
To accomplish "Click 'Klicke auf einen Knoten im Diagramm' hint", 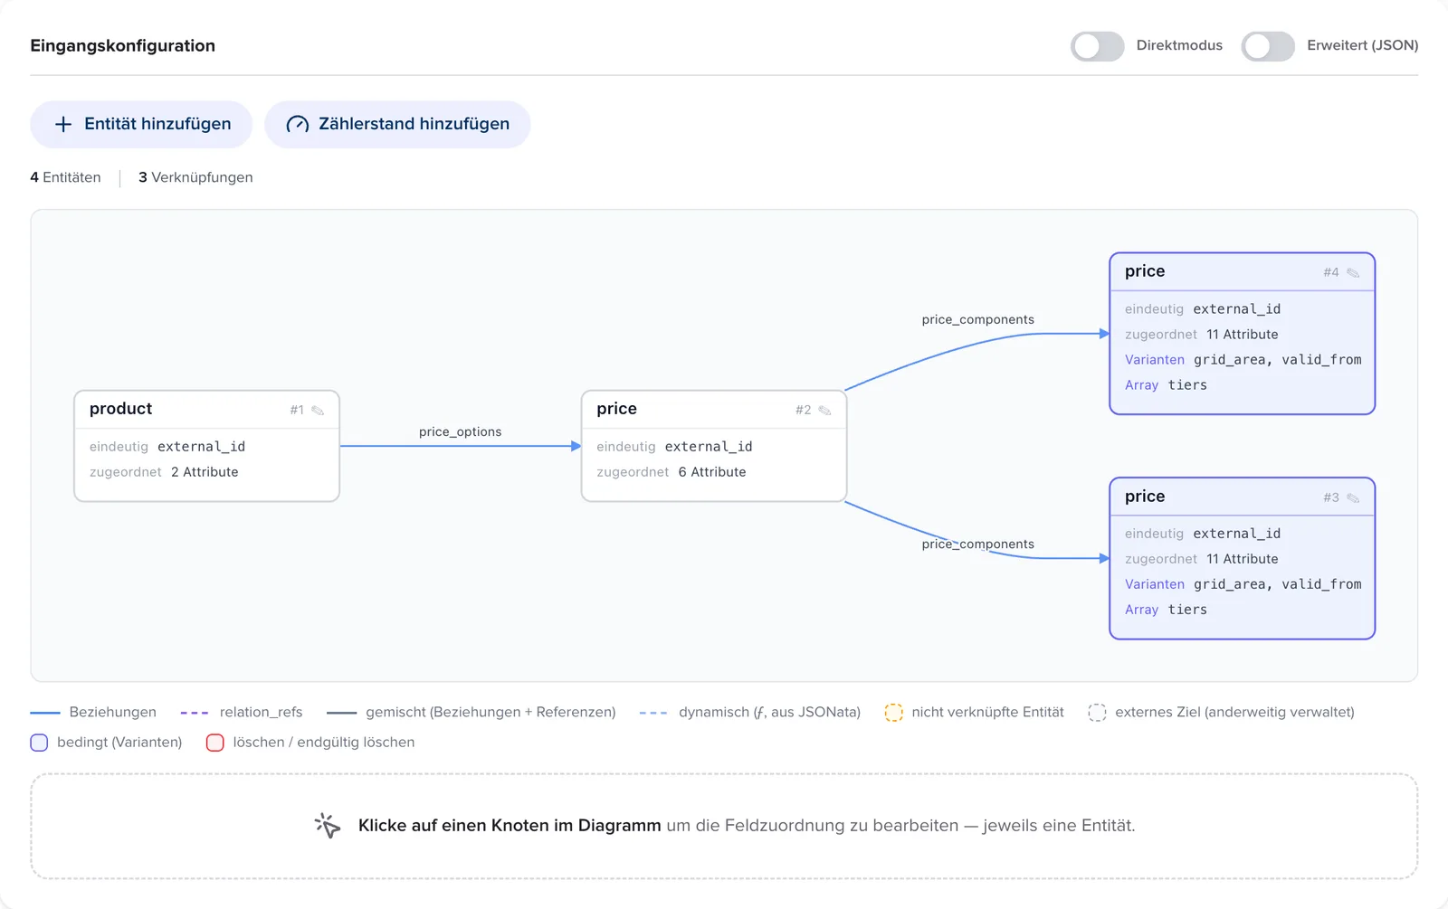I will click(510, 826).
